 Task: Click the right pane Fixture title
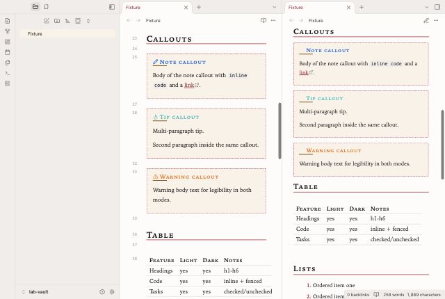pos(316,20)
